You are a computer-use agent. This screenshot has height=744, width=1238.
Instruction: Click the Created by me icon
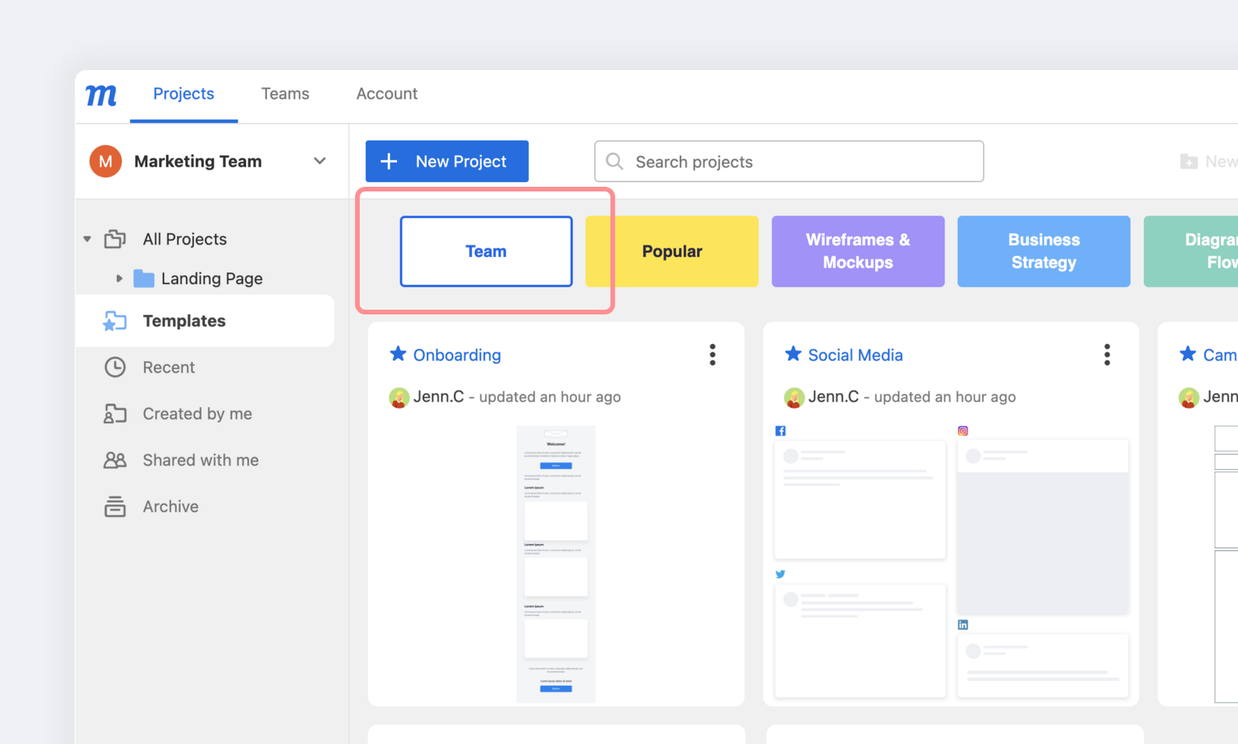coord(115,414)
